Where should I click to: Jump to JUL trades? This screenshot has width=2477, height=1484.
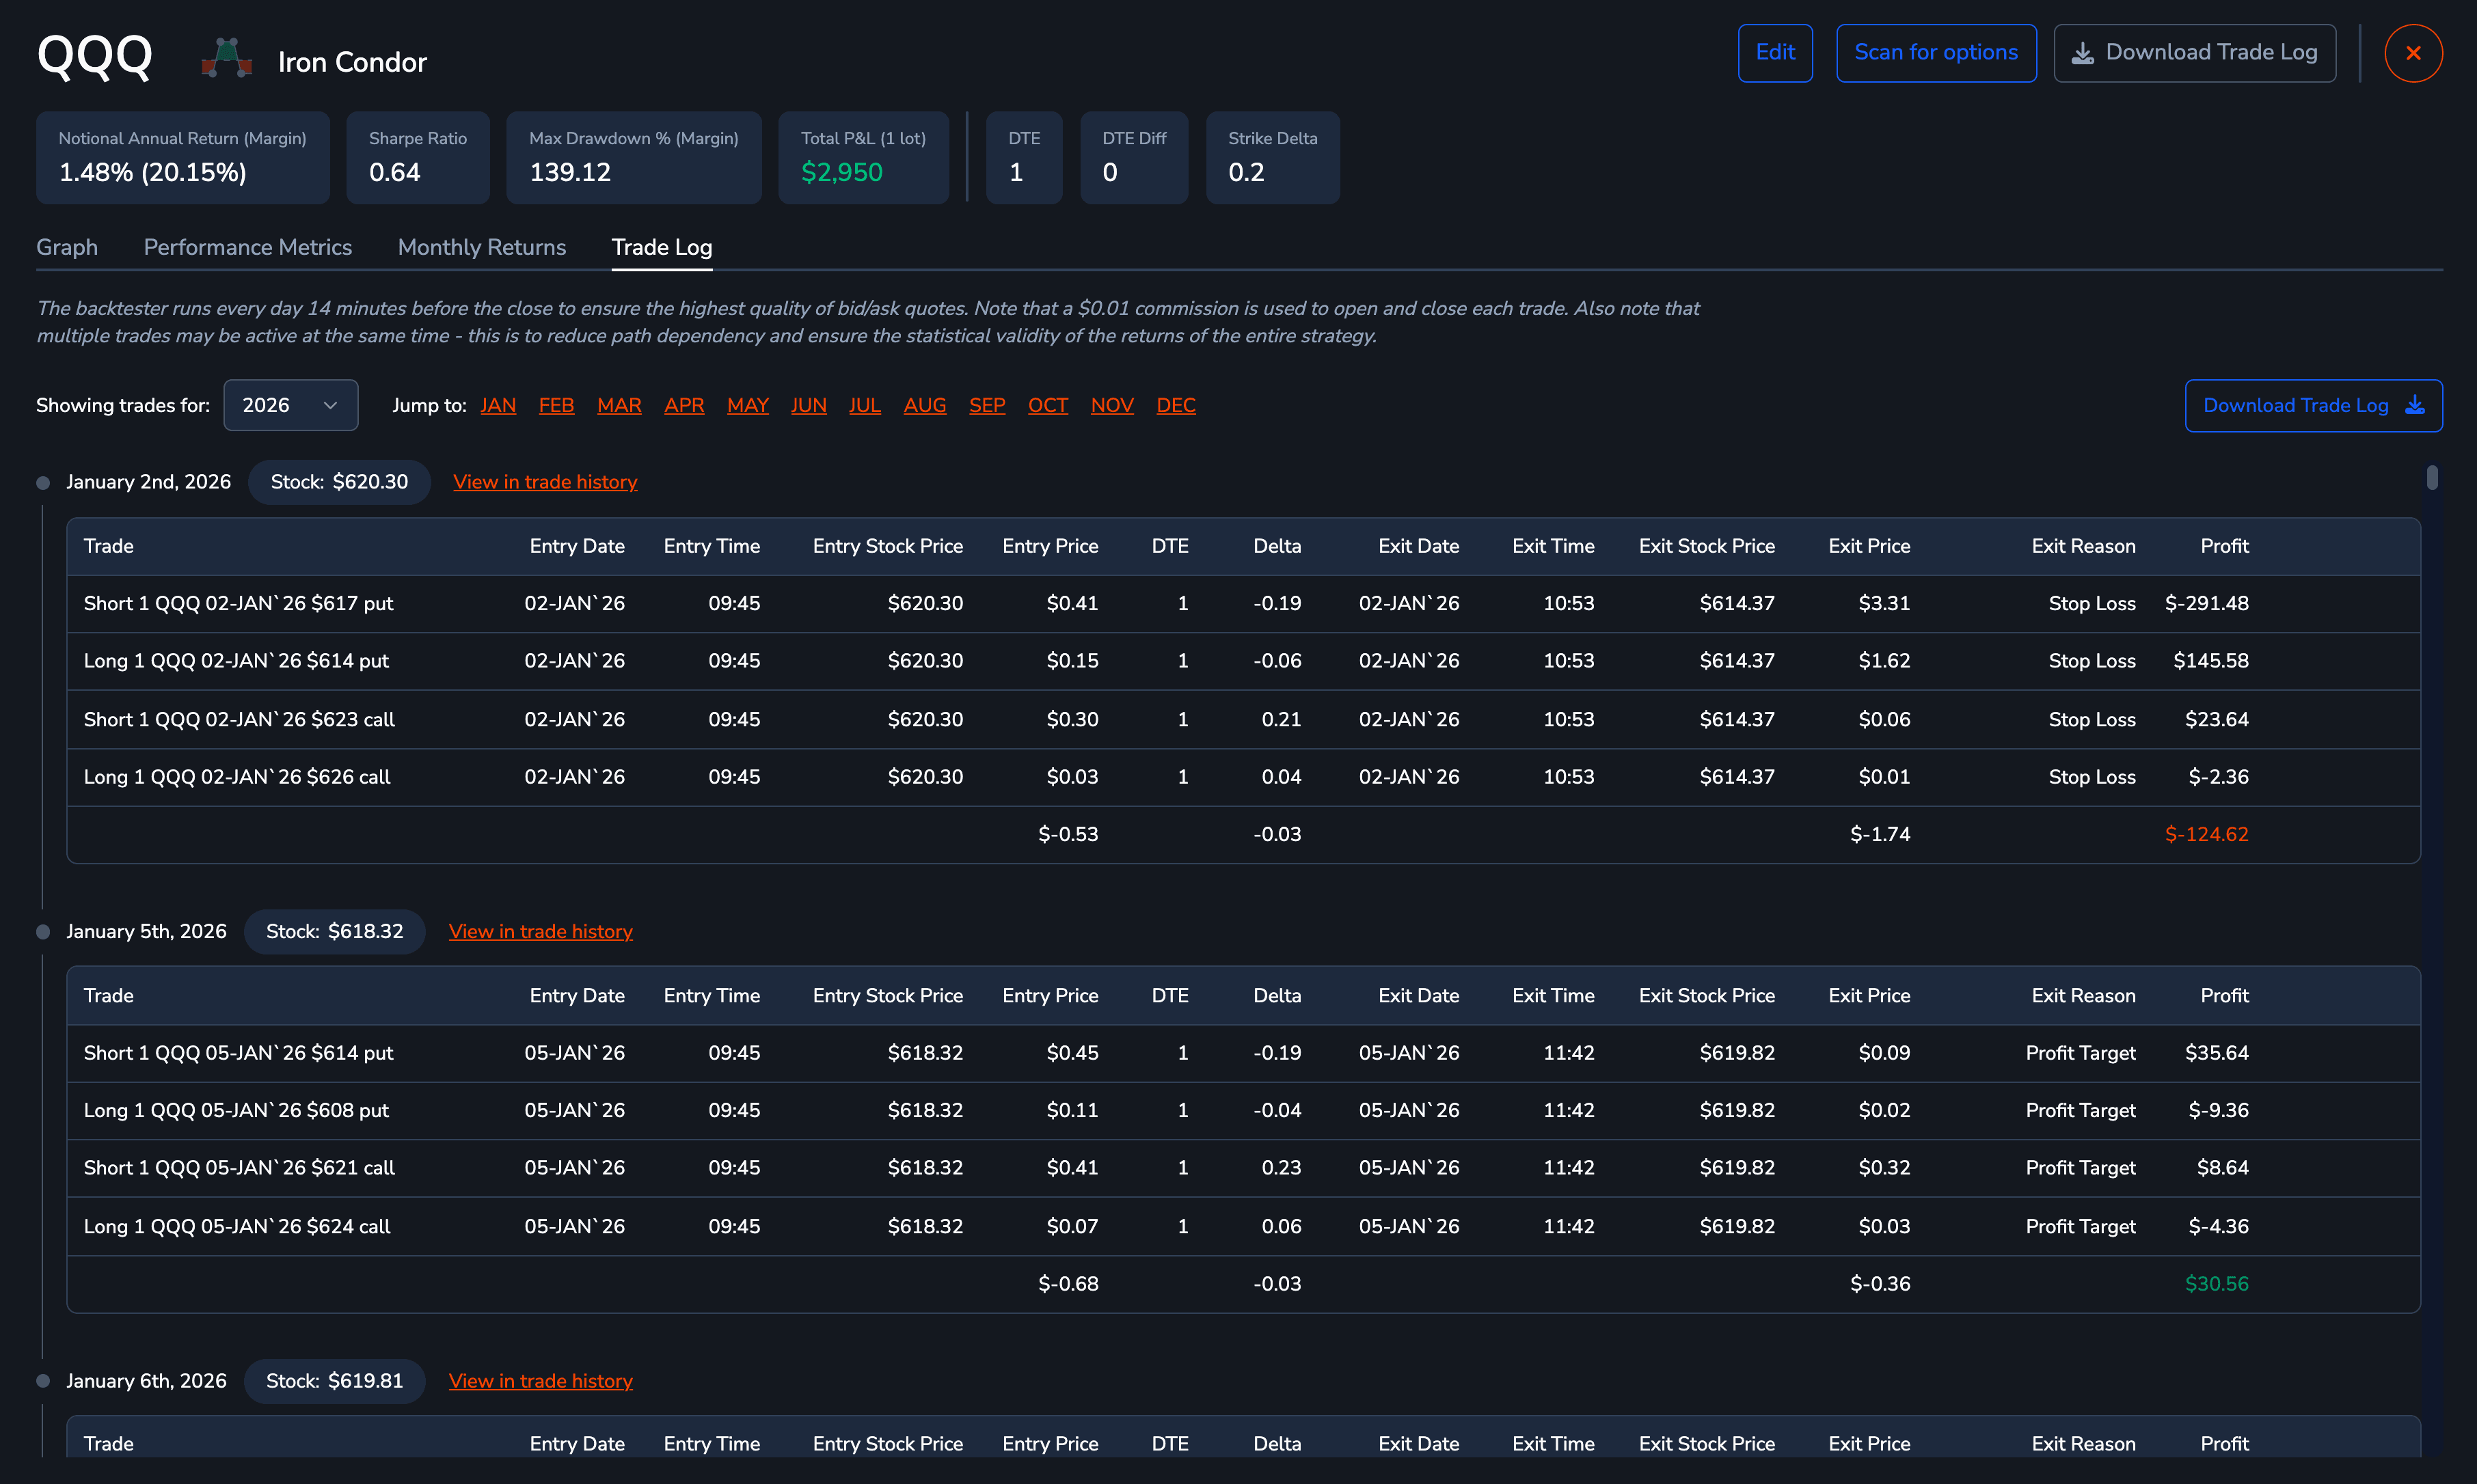865,405
